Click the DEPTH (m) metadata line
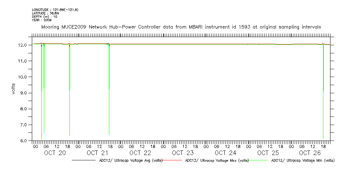Image resolution: width=357 pixels, height=178 pixels. coord(44,17)
